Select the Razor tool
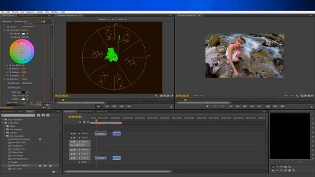Screen dimensions: 315x177 [273, 171]
